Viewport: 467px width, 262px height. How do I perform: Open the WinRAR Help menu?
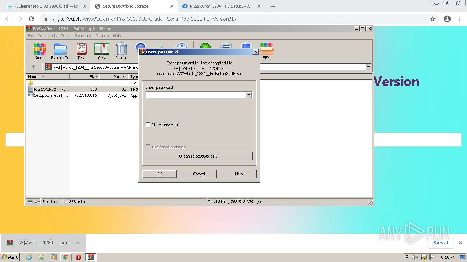[117, 36]
